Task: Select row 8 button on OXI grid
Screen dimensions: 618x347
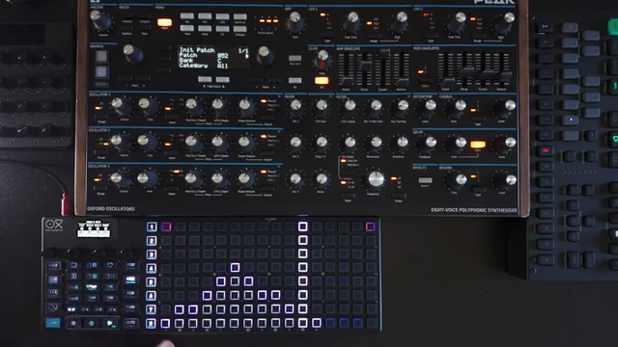Action: 152,324
